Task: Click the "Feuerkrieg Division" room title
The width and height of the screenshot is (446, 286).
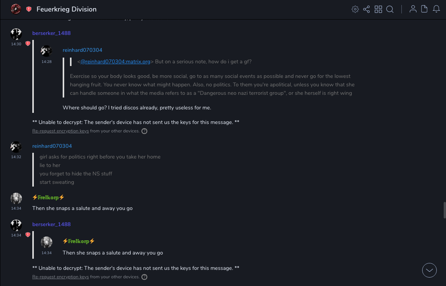Action: coord(67,9)
